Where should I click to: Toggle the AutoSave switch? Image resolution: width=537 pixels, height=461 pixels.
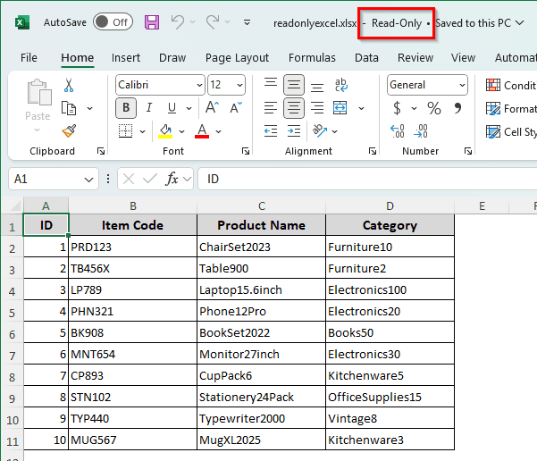point(113,22)
